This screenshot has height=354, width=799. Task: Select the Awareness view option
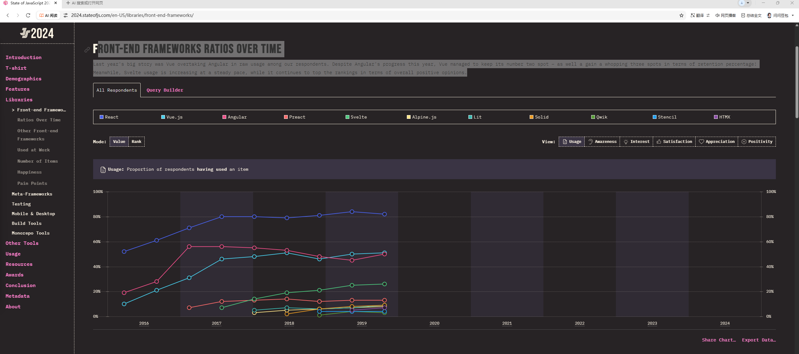point(602,142)
